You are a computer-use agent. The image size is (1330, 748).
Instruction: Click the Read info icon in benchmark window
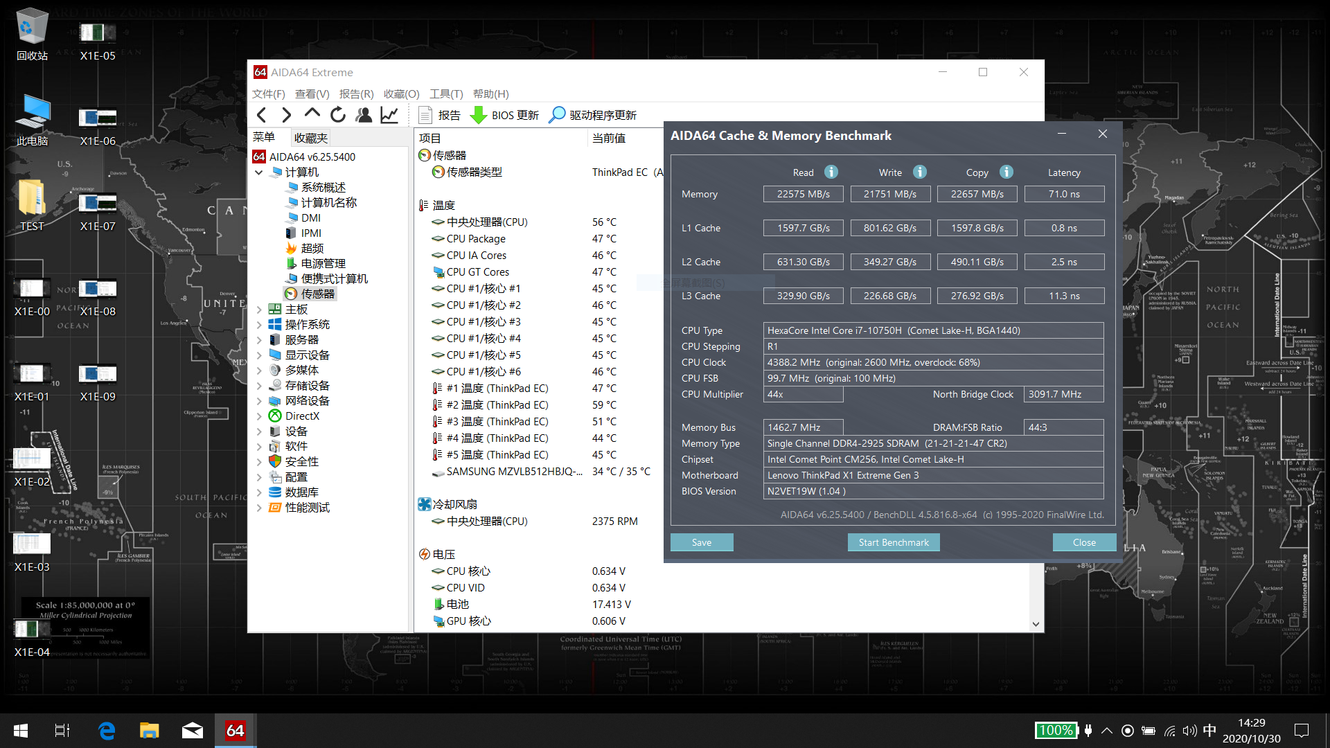click(831, 172)
